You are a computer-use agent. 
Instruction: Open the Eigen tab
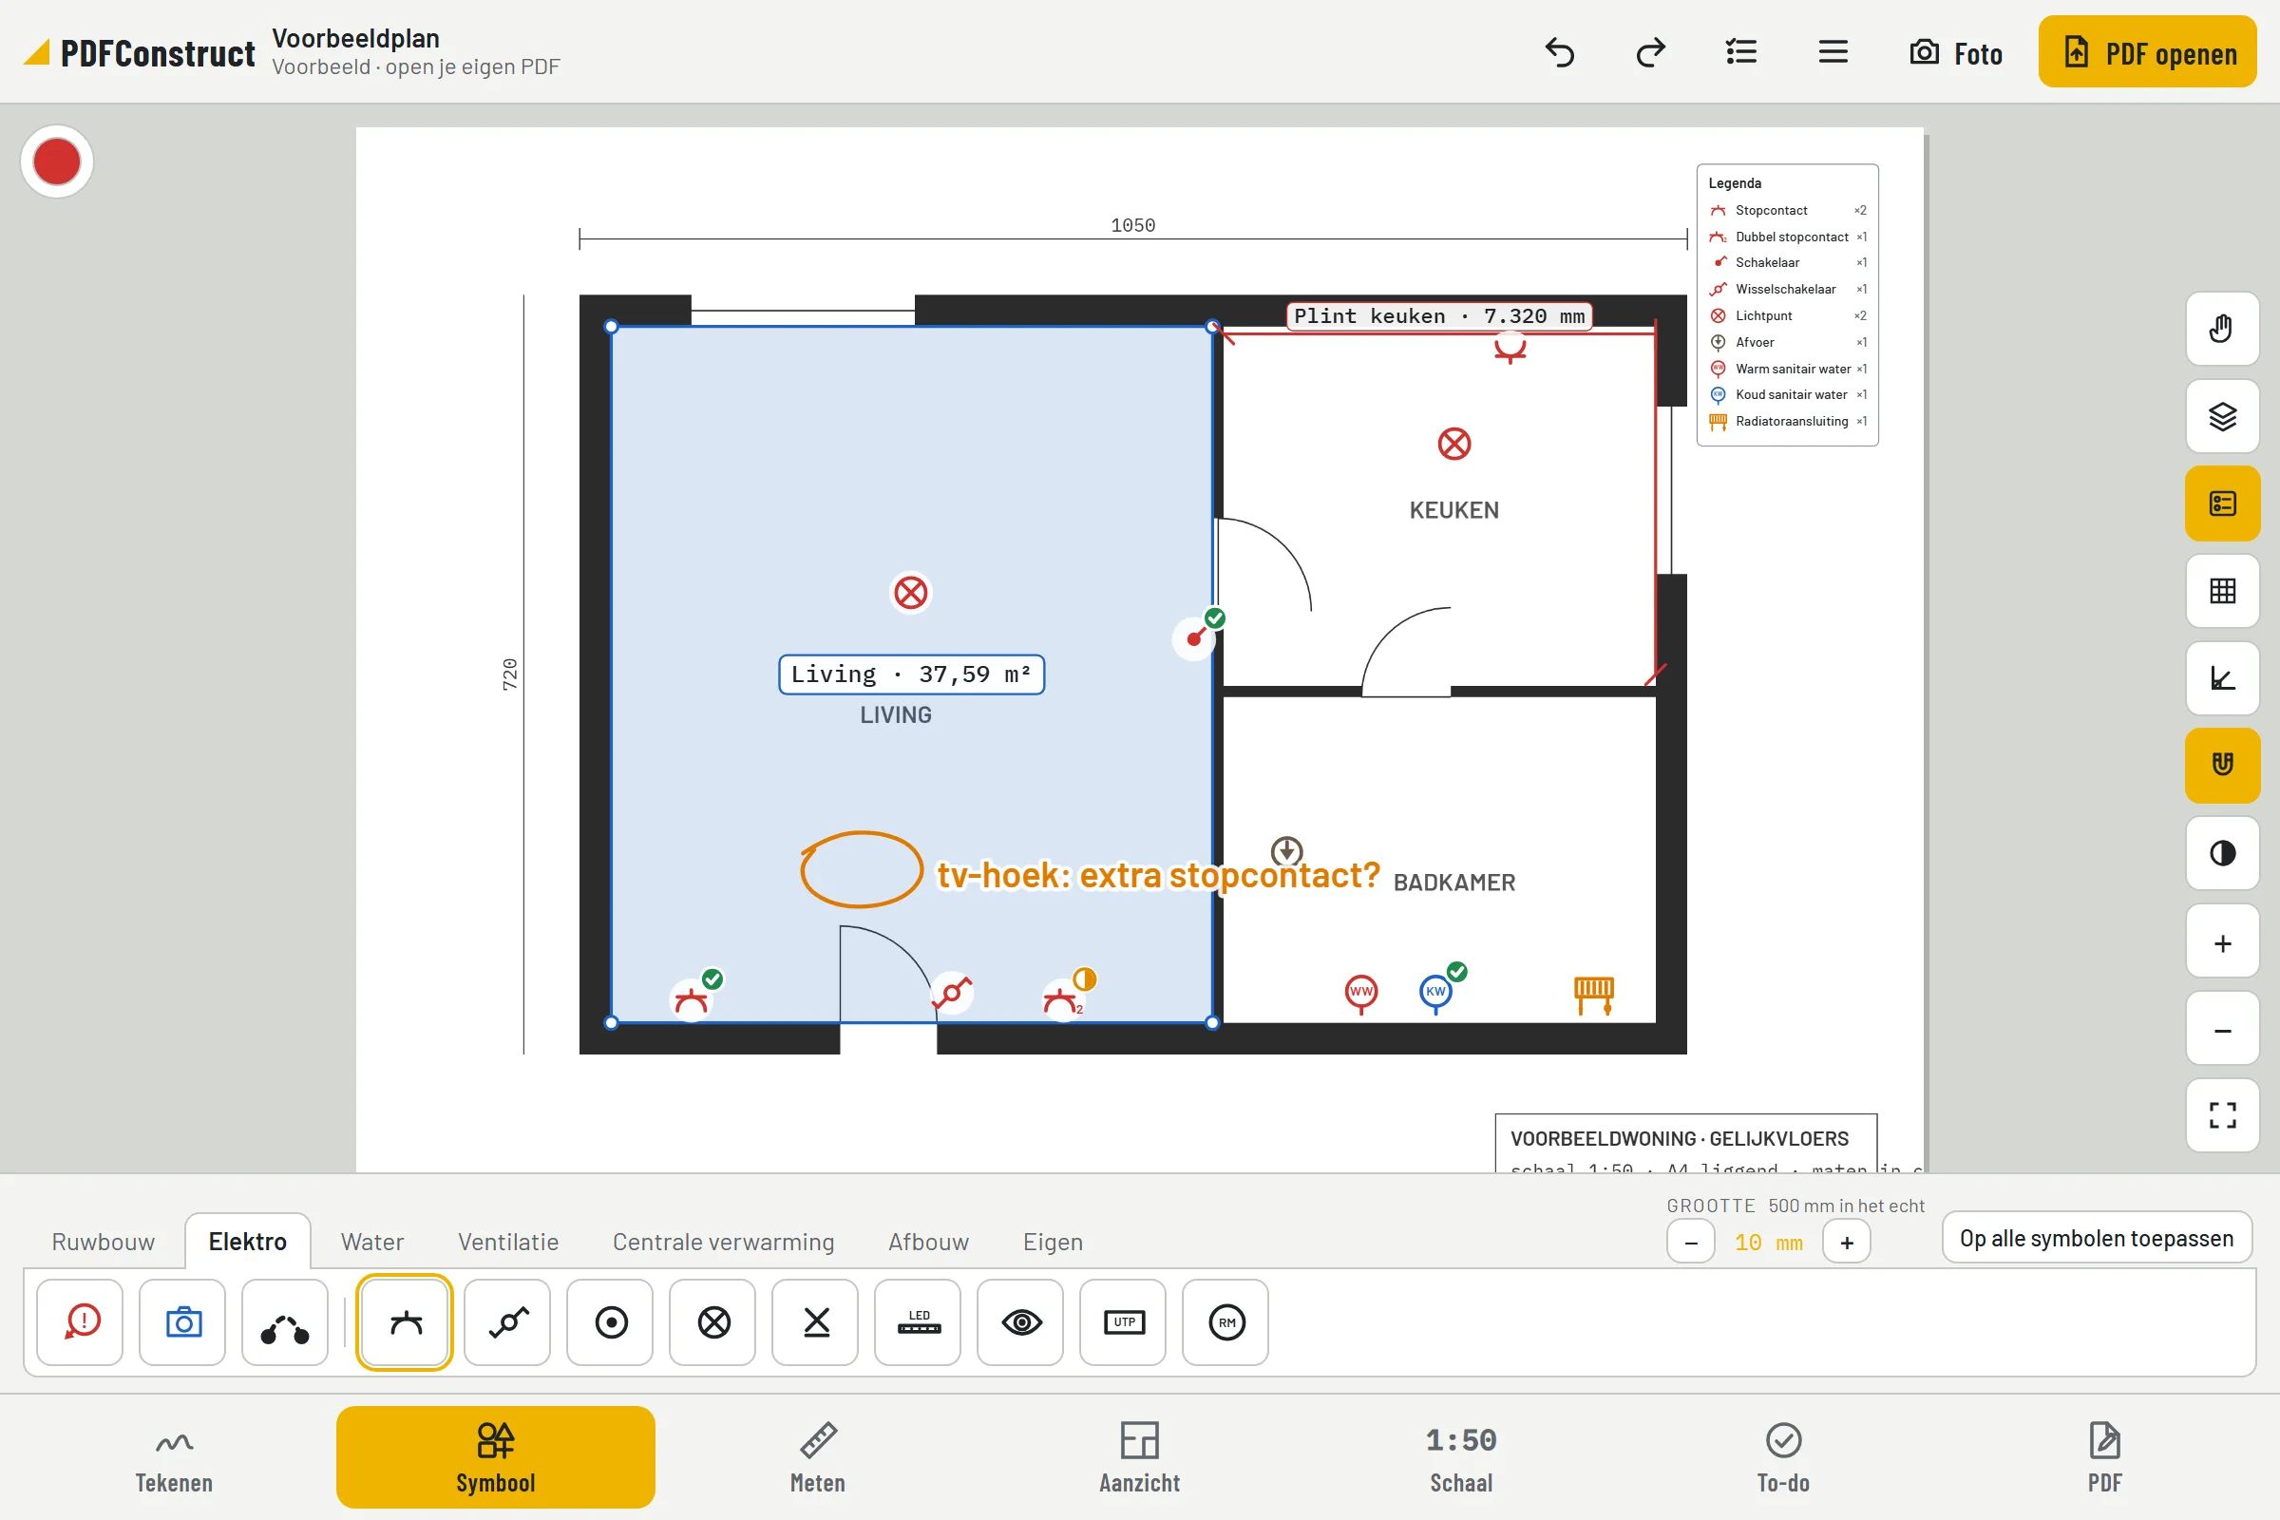click(x=1053, y=1242)
